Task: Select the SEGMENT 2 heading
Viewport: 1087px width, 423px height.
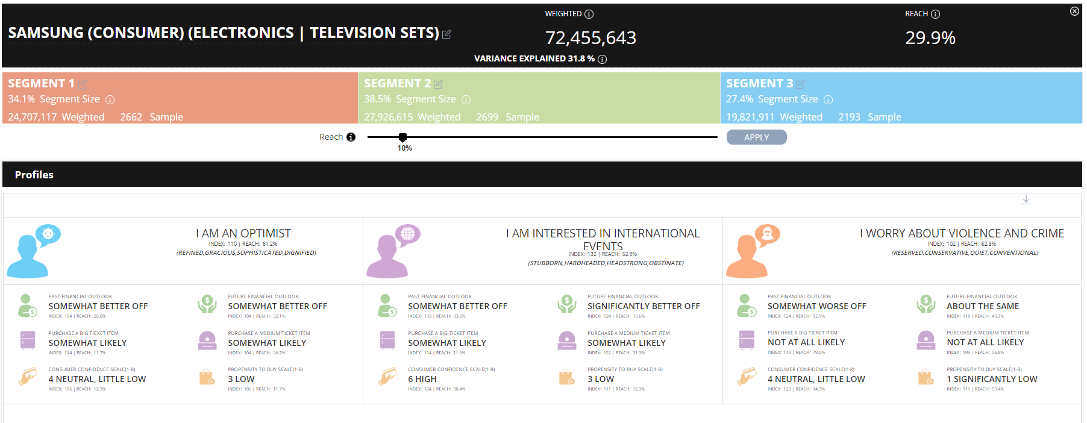Action: [x=397, y=84]
